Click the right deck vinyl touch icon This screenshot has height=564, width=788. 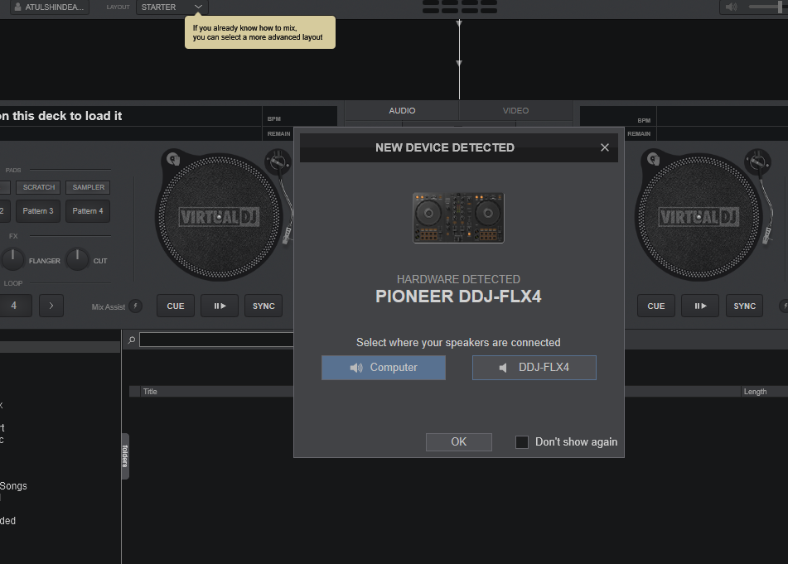point(644,157)
